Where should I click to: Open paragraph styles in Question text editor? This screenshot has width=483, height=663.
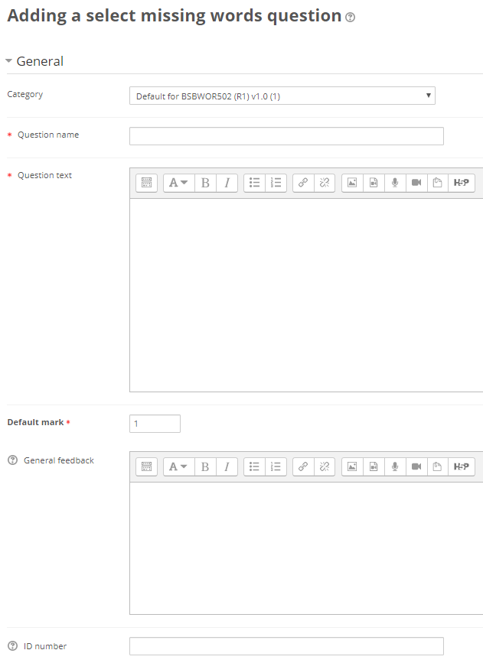[178, 183]
